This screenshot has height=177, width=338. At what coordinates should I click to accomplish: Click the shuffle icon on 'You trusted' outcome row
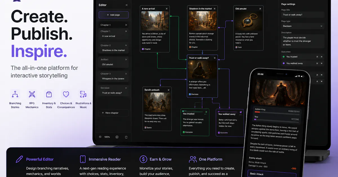pyautogui.click(x=317, y=57)
